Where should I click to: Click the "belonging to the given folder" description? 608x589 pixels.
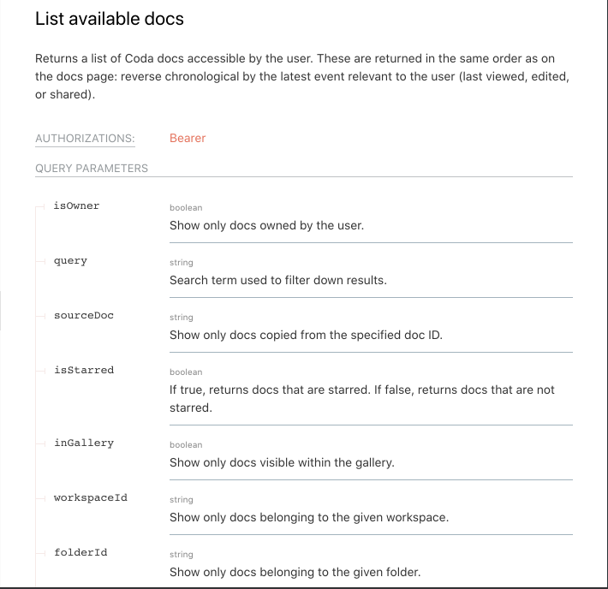295,573
